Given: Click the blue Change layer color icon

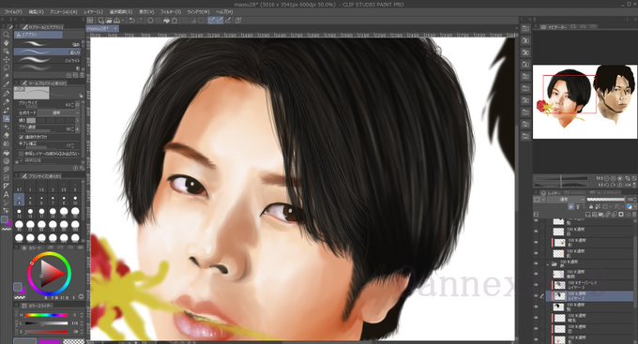Looking at the screenshot, I should [629, 207].
